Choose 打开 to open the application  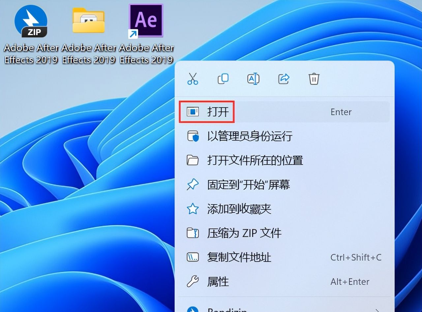click(218, 112)
